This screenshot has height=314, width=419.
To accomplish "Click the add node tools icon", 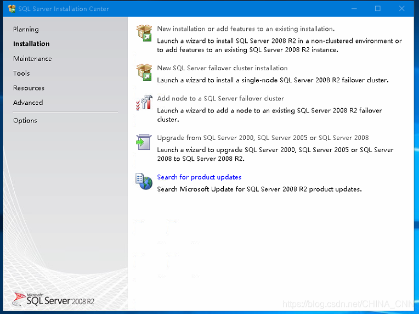I will click(144, 103).
